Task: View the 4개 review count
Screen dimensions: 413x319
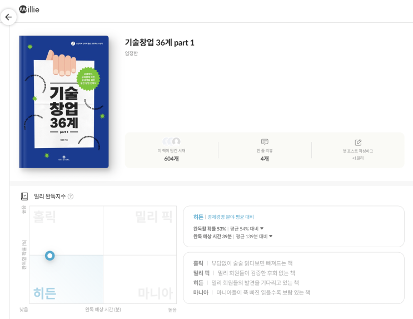Action: pos(265,159)
